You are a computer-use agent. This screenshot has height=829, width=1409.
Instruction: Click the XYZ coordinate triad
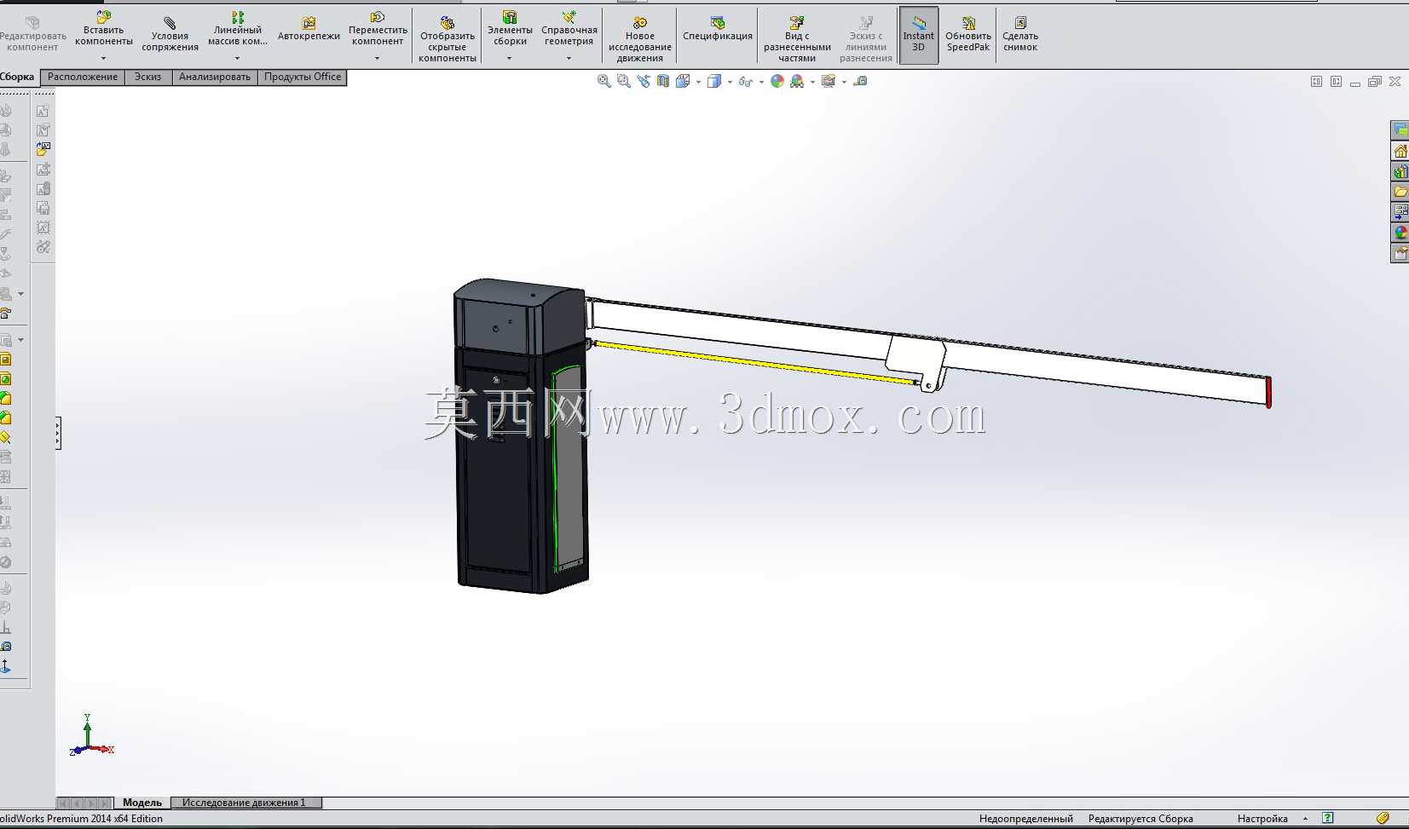pos(91,735)
